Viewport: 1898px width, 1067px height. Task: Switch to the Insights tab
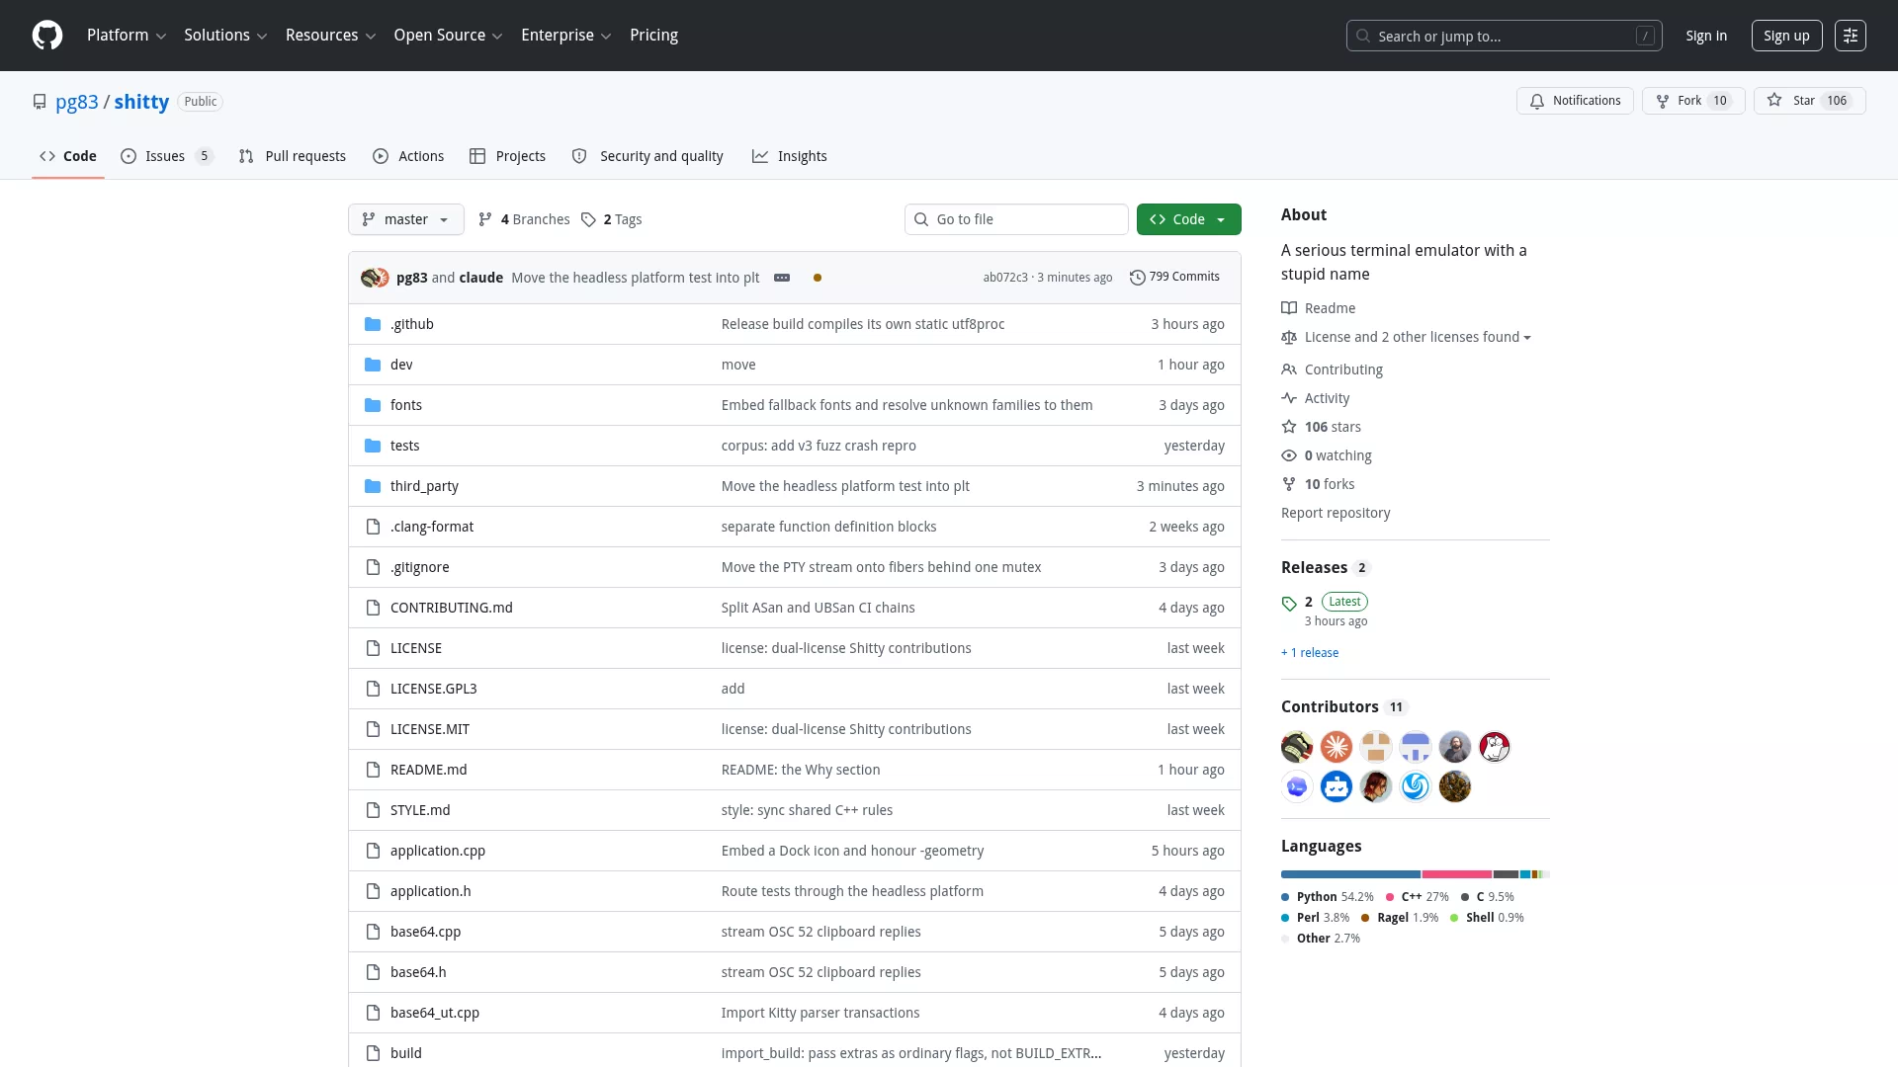(x=789, y=156)
